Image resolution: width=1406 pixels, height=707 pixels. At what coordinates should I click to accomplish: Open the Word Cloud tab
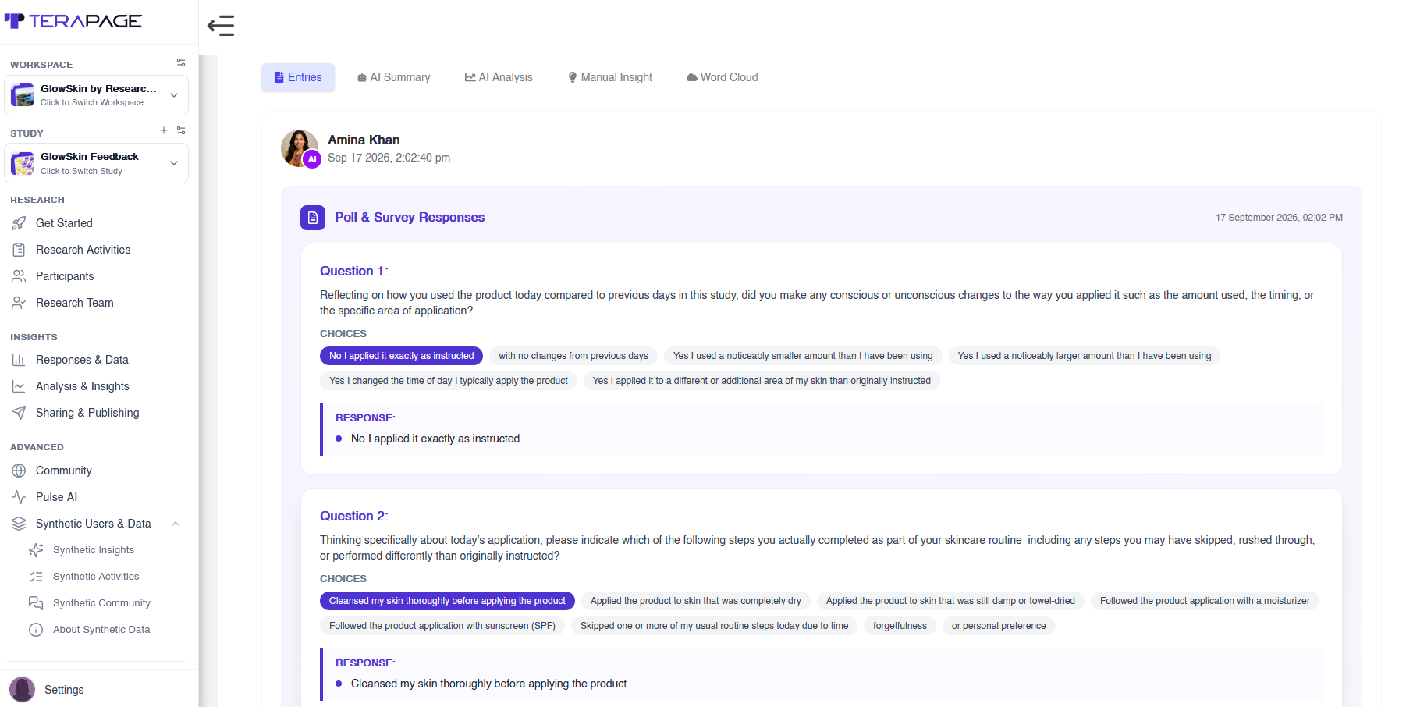coord(723,77)
